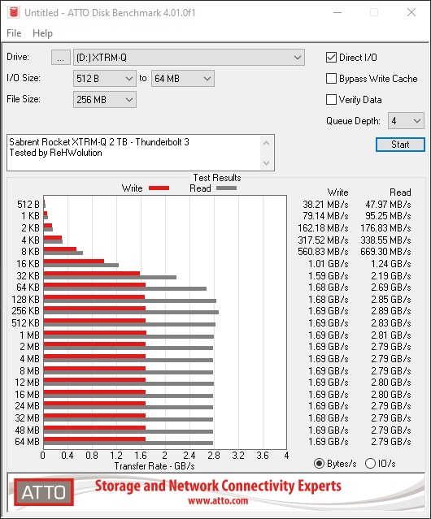This screenshot has width=431, height=519.
Task: Start the benchmark test
Action: [x=400, y=145]
